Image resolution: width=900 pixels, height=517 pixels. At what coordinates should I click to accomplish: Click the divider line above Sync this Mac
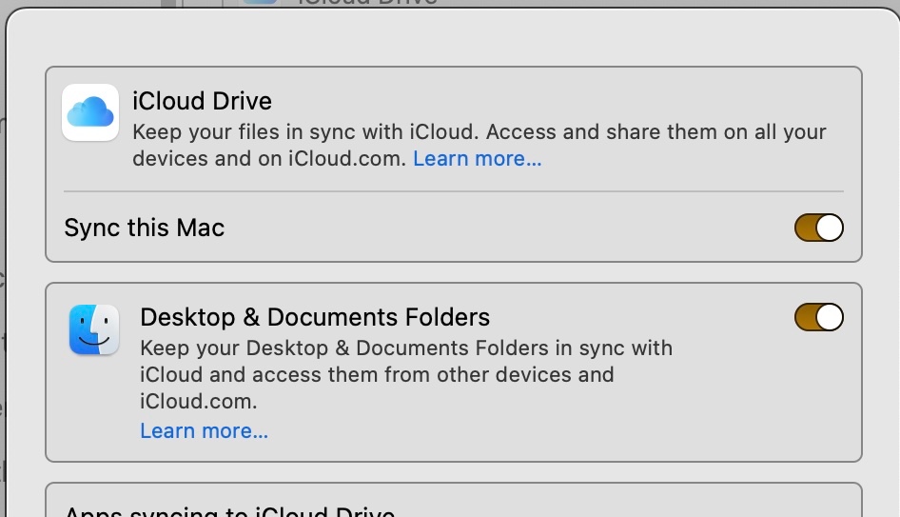click(x=453, y=191)
